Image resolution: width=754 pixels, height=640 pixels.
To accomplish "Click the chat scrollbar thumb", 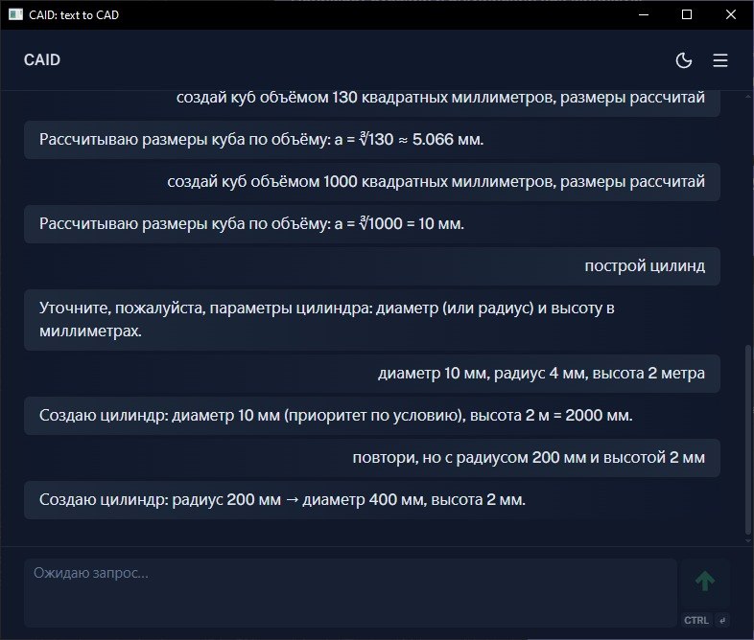I will point(747,440).
